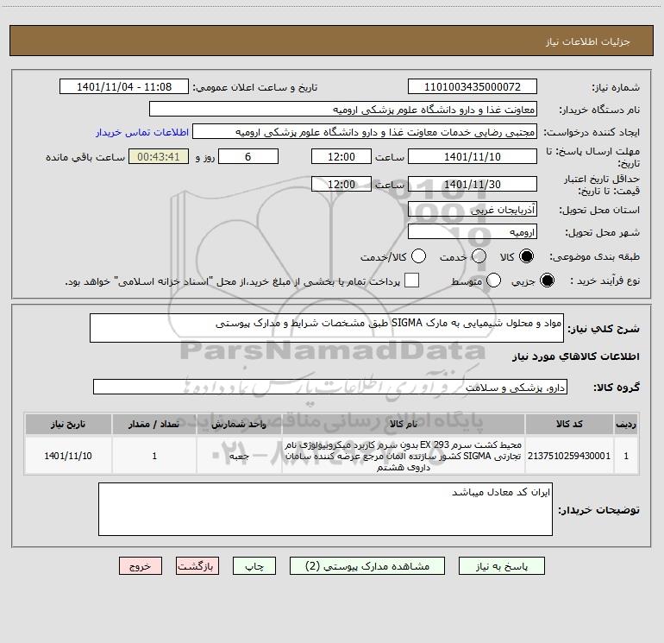664x643 pixels.
Task: Click the شماره نیاز number field
Action: (472, 87)
